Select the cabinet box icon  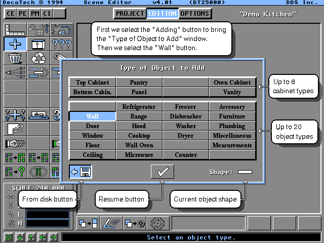38,44
